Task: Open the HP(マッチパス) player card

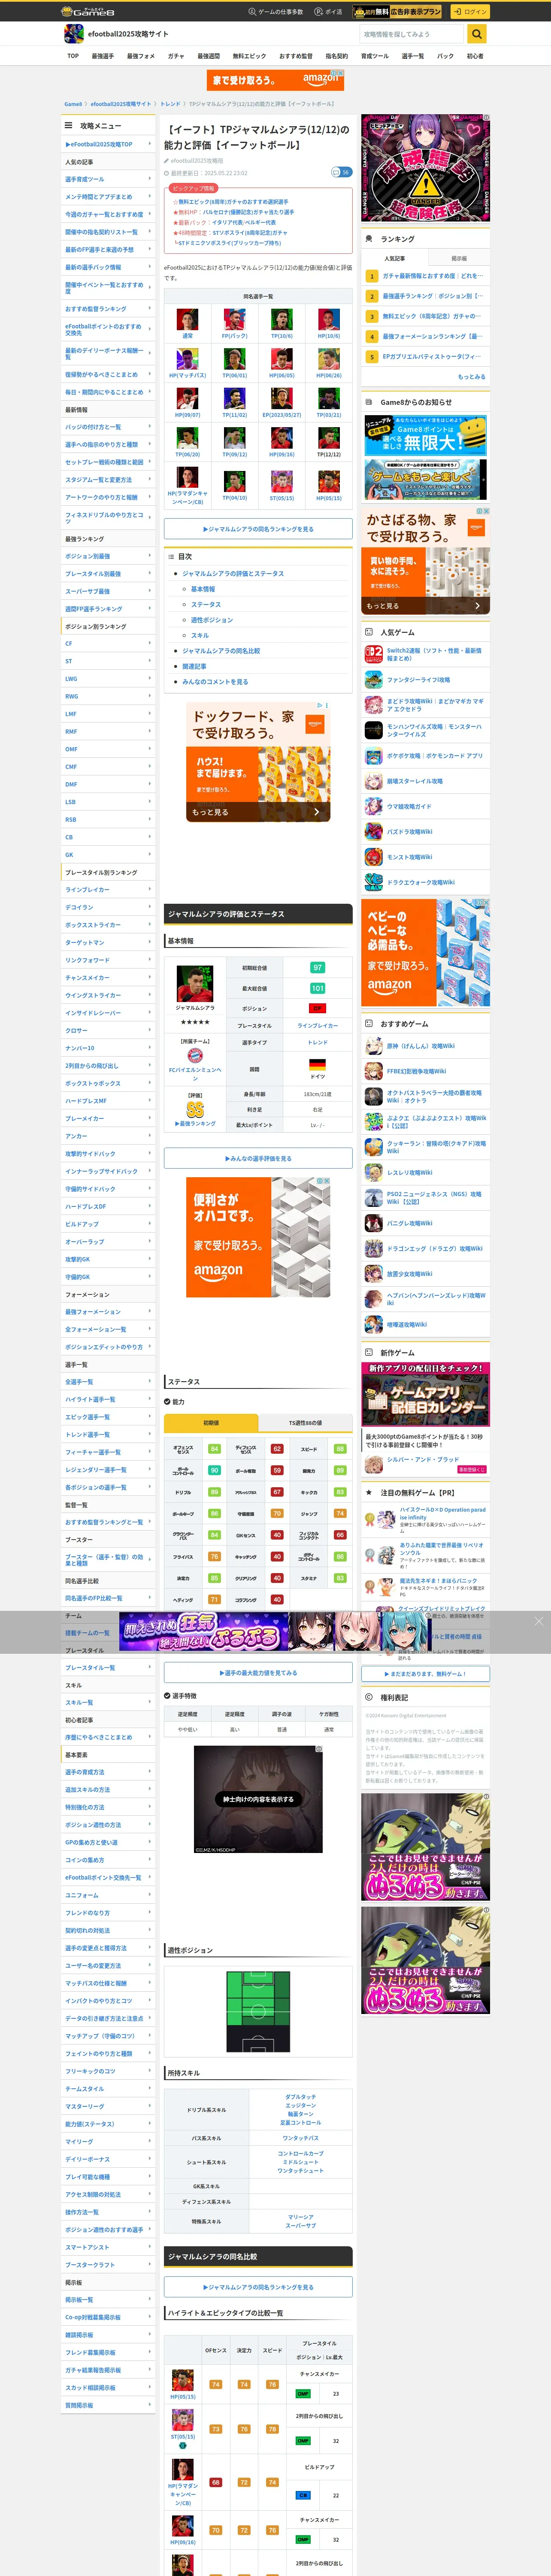Action: click(x=187, y=359)
